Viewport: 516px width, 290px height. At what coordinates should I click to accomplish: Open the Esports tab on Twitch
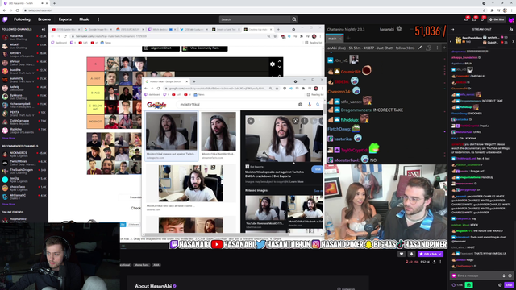click(65, 19)
